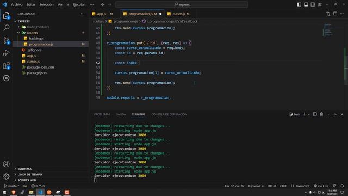Open the CONSOLA DE DEPURACIÓN tab
348x196 pixels.
169,114
